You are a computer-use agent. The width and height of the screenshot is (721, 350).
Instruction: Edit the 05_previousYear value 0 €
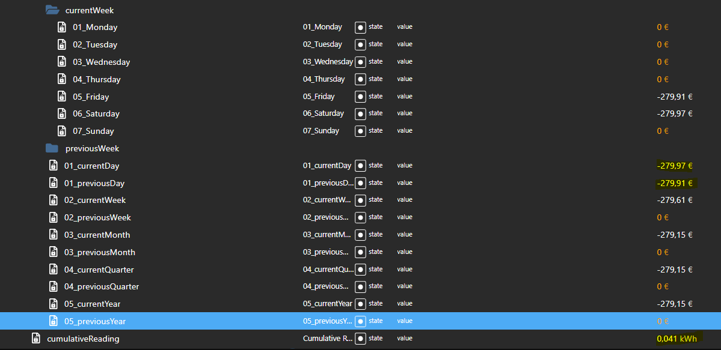tap(663, 322)
